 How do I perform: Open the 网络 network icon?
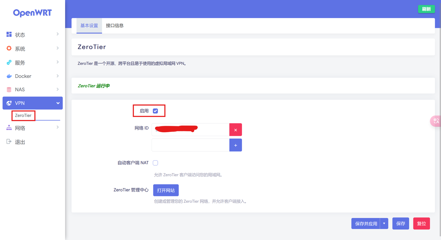tap(9, 128)
